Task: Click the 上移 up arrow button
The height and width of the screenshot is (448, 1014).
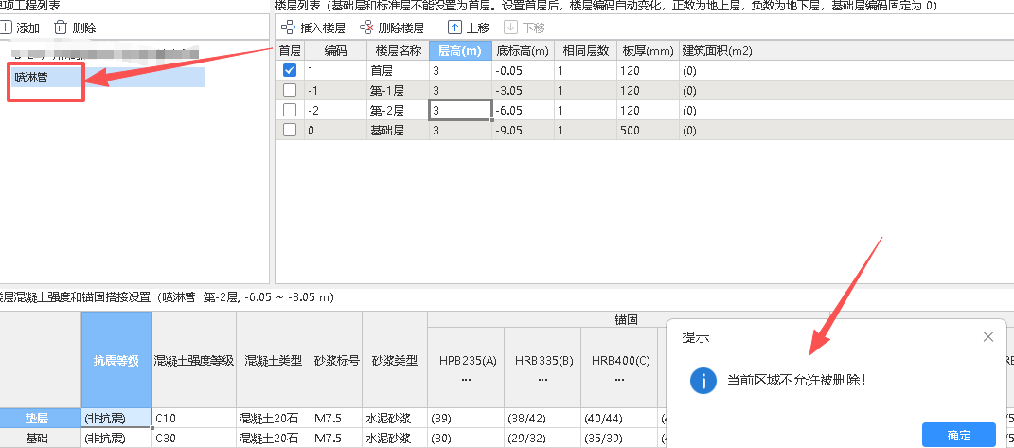Action: coord(469,27)
